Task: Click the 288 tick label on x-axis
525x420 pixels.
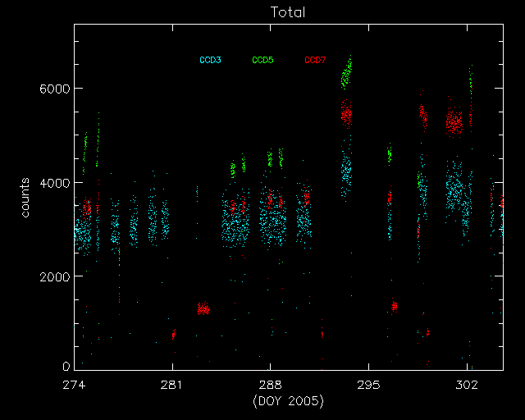Action: 270,384
